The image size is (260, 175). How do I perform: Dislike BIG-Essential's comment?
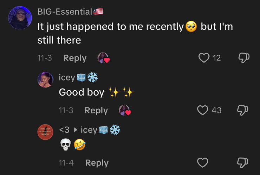click(244, 58)
